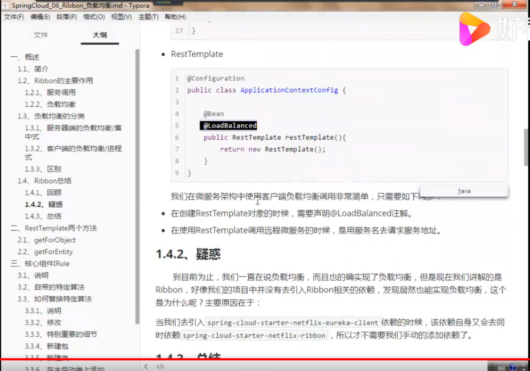Select outline item 3.3、如何替换特定算法
This screenshot has height=371, width=530.
[55, 299]
